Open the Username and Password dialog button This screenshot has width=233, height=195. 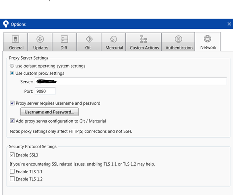(49, 112)
